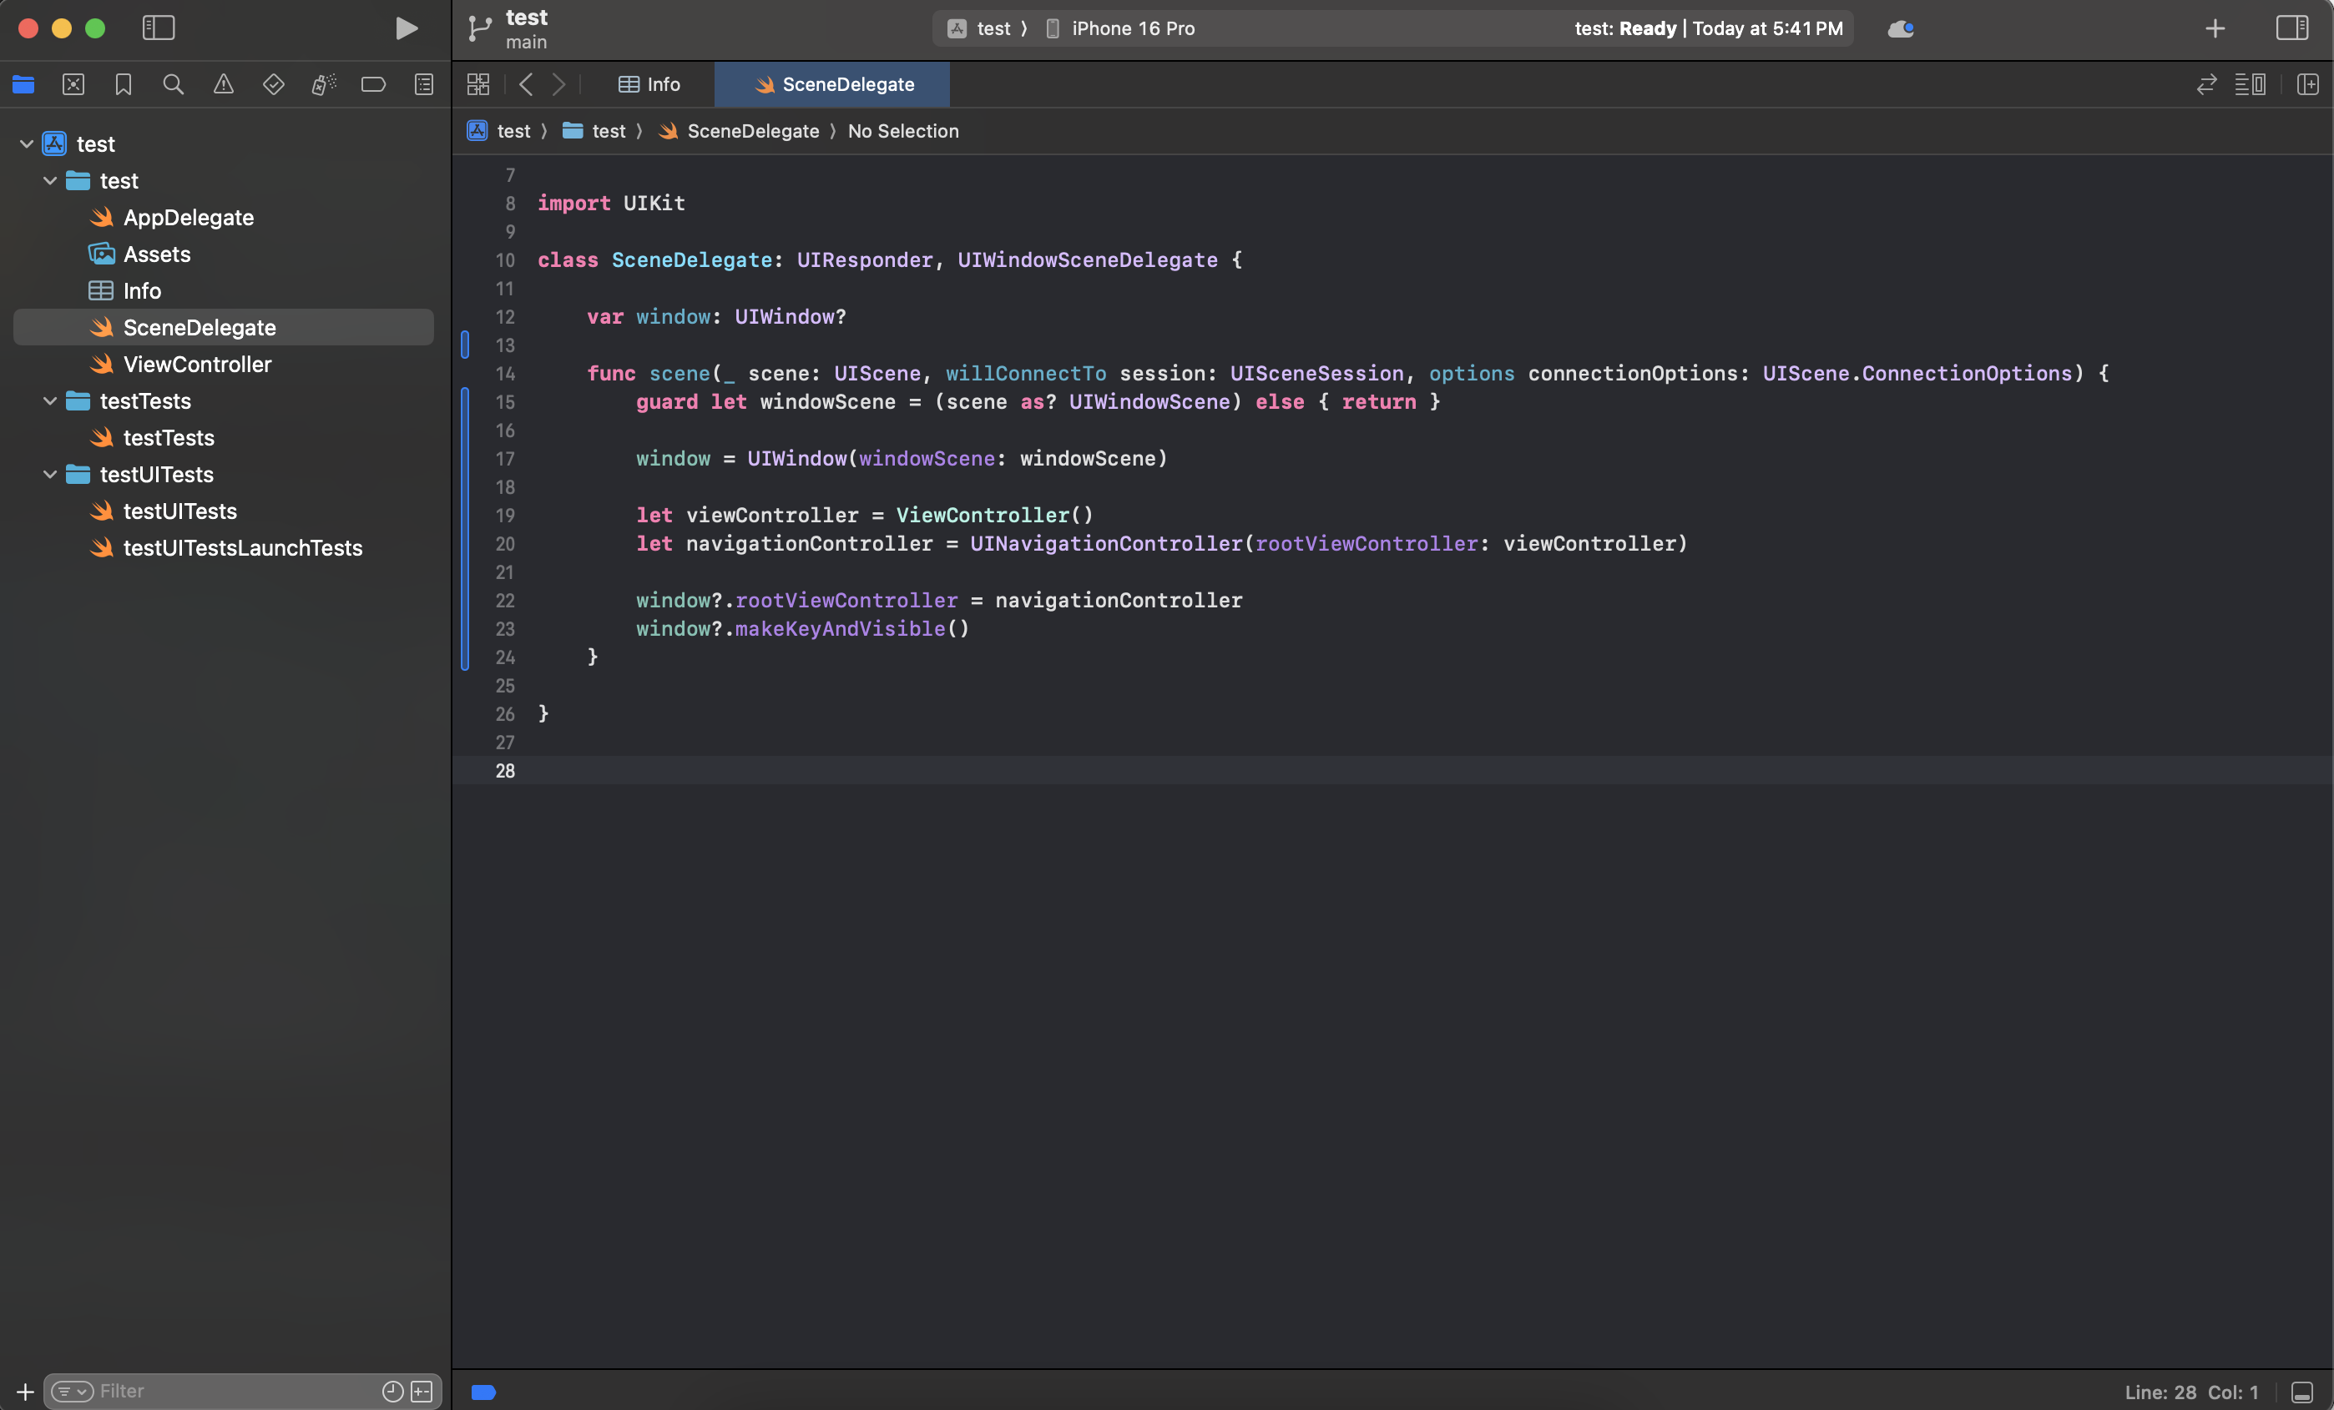2334x1410 pixels.
Task: Collapse the testUITests folder
Action: click(50, 475)
